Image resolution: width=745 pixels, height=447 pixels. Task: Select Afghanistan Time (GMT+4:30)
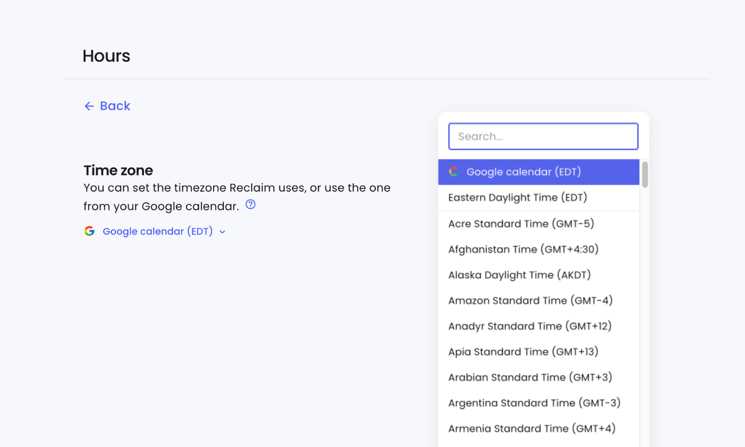pyautogui.click(x=539, y=249)
